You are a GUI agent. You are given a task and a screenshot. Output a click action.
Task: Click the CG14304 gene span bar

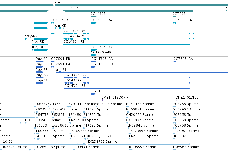(129, 11)
